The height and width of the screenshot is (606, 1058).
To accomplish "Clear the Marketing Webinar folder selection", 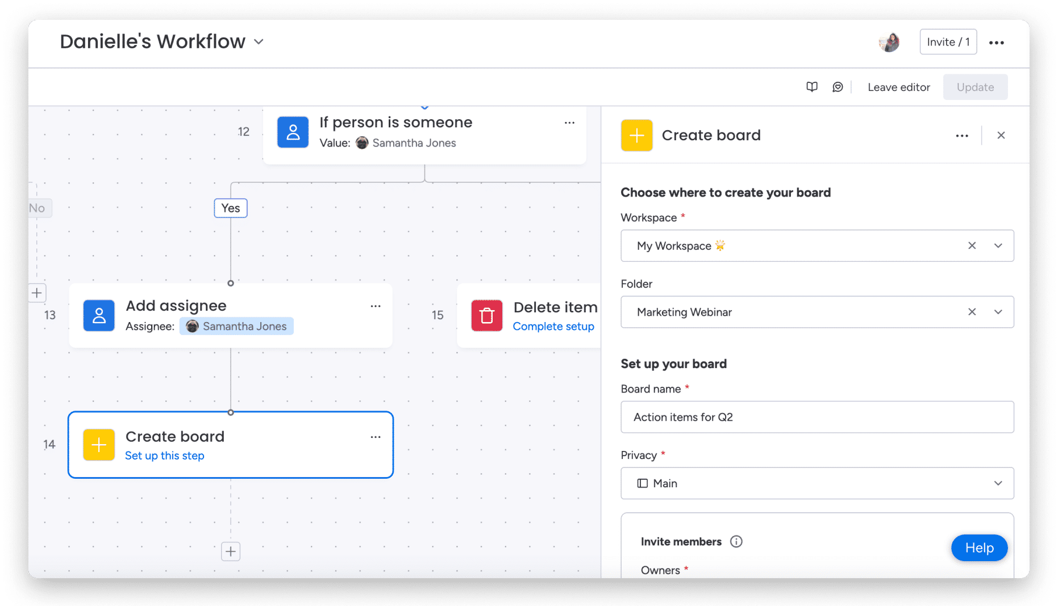I will tap(972, 312).
